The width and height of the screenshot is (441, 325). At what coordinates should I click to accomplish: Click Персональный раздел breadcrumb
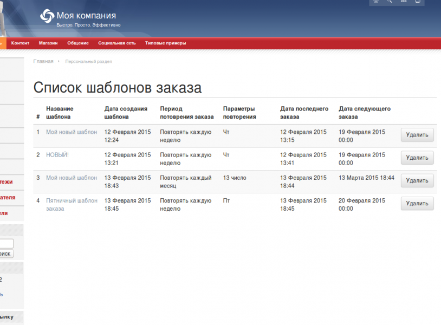tap(88, 62)
